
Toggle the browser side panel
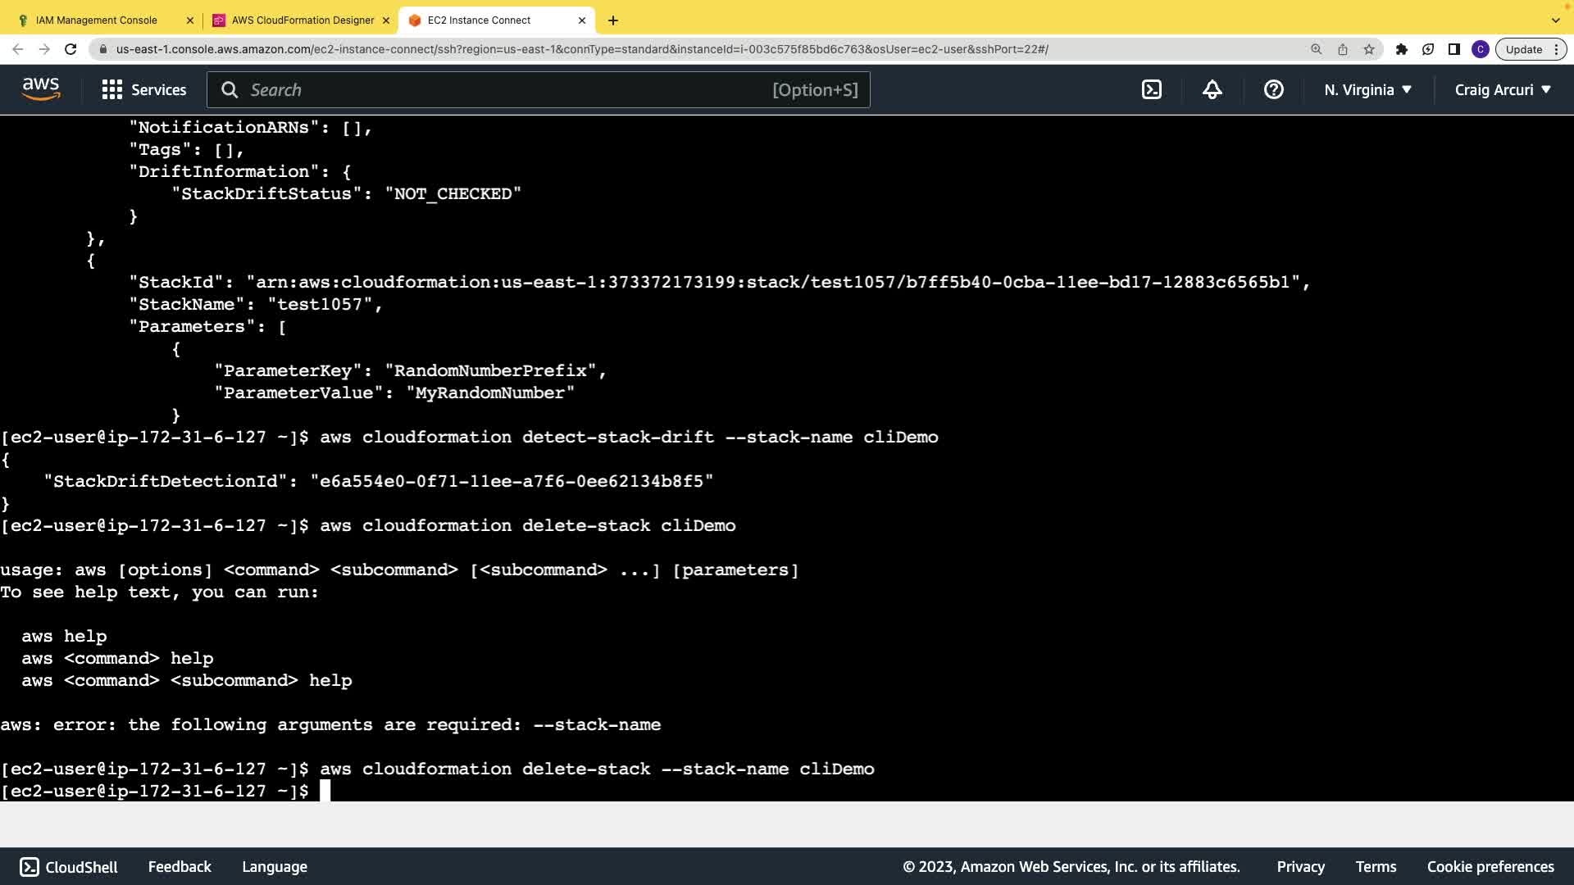click(x=1454, y=49)
